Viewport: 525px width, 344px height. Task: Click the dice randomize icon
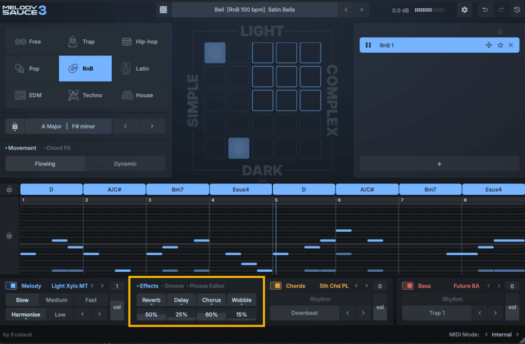[164, 10]
